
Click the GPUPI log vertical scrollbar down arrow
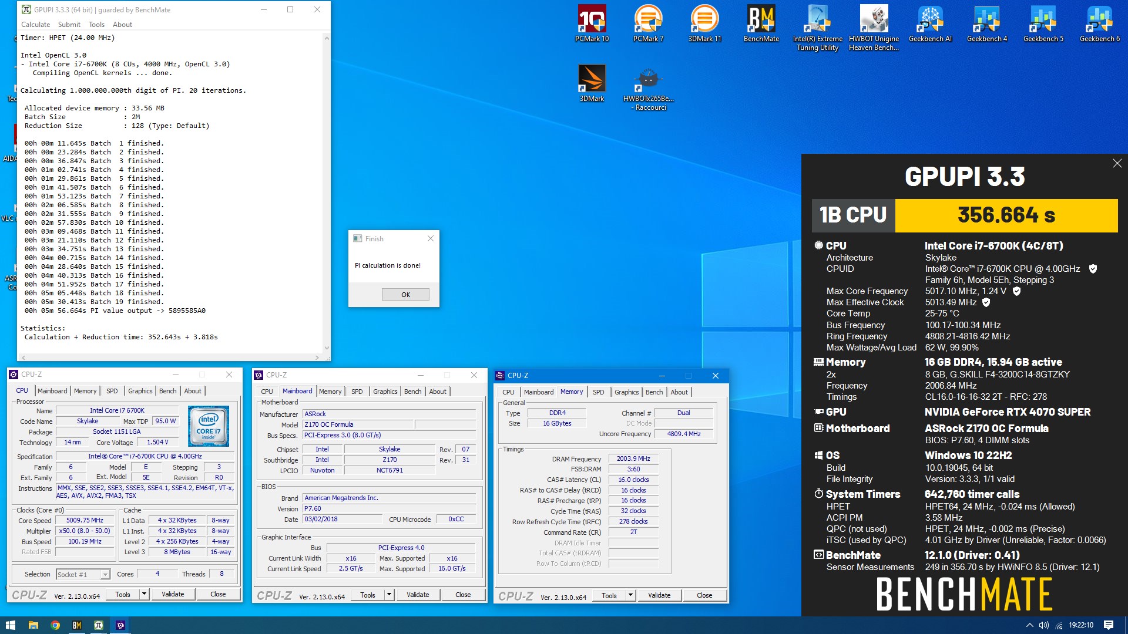[327, 348]
